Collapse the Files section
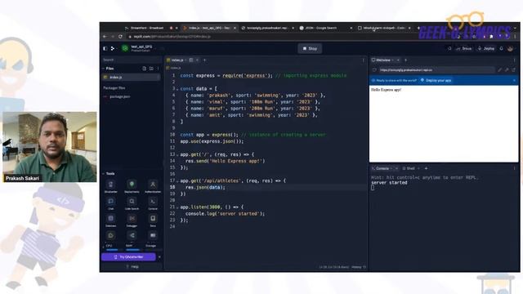The width and height of the screenshot is (523, 294). (x=104, y=69)
